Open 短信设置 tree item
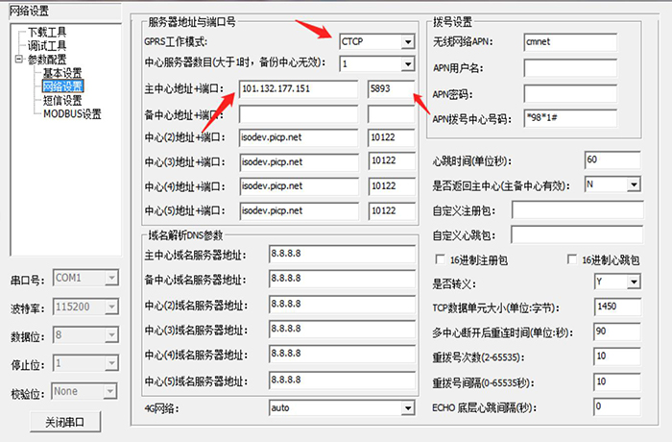 click(62, 100)
